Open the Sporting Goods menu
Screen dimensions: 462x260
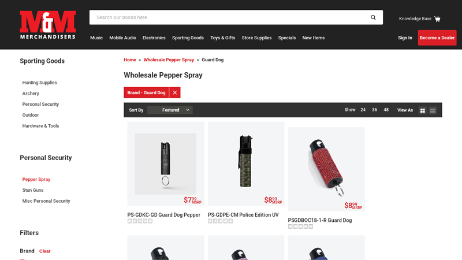pyautogui.click(x=188, y=38)
